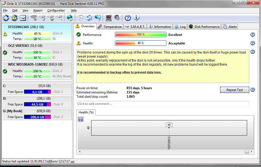This screenshot has width=261, height=167.
Task: Open the Disk menu
Action: tap(15, 10)
